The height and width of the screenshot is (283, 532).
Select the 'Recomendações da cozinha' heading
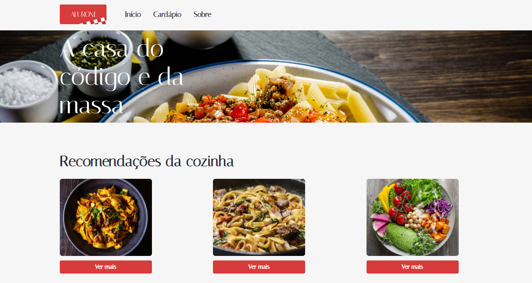point(147,161)
